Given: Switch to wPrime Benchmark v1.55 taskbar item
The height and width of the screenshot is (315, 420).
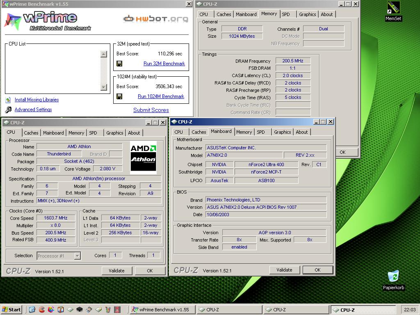Looking at the screenshot, I should pyautogui.click(x=162, y=310).
